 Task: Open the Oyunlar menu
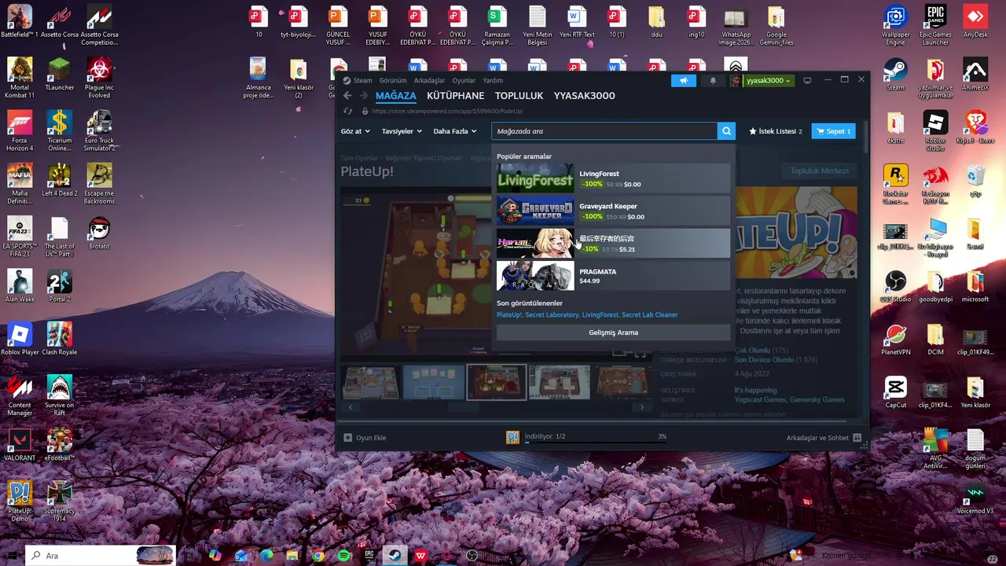tap(464, 80)
